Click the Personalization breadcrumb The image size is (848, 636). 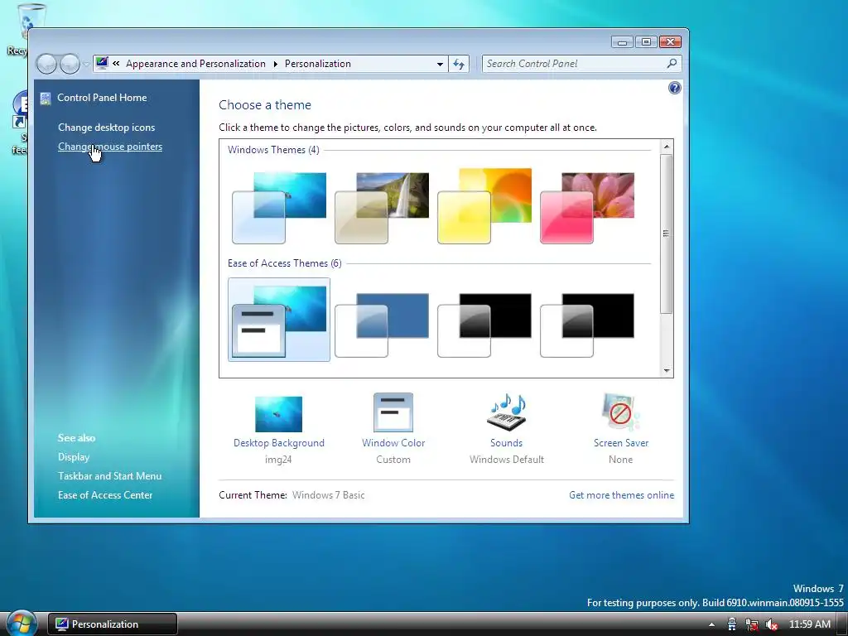(x=318, y=64)
